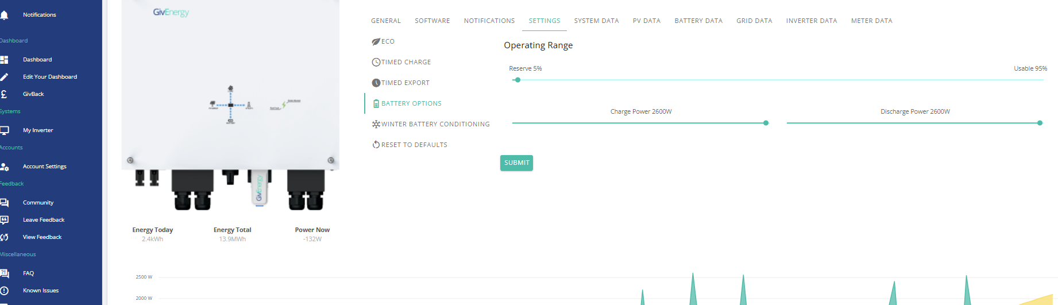This screenshot has width=1058, height=305.
Task: Open the Dashboard grid icon
Action: (x=4, y=60)
